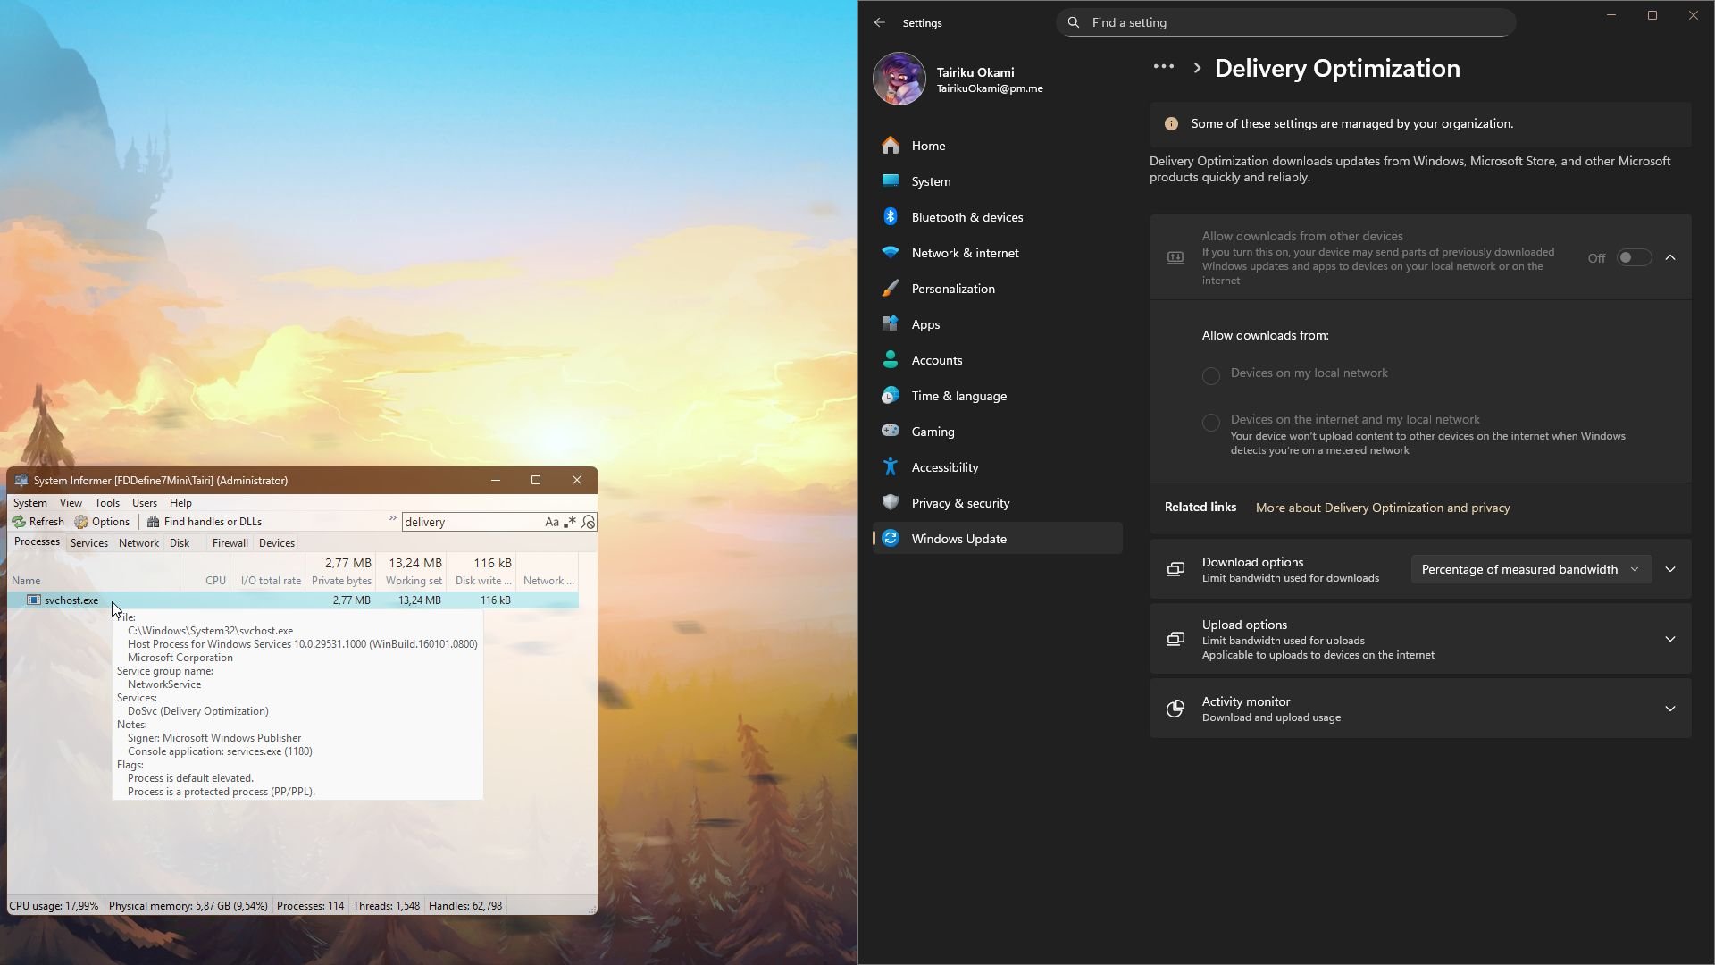Open Percentage of measured bandwidth dropdown
1715x965 pixels.
[1531, 570]
